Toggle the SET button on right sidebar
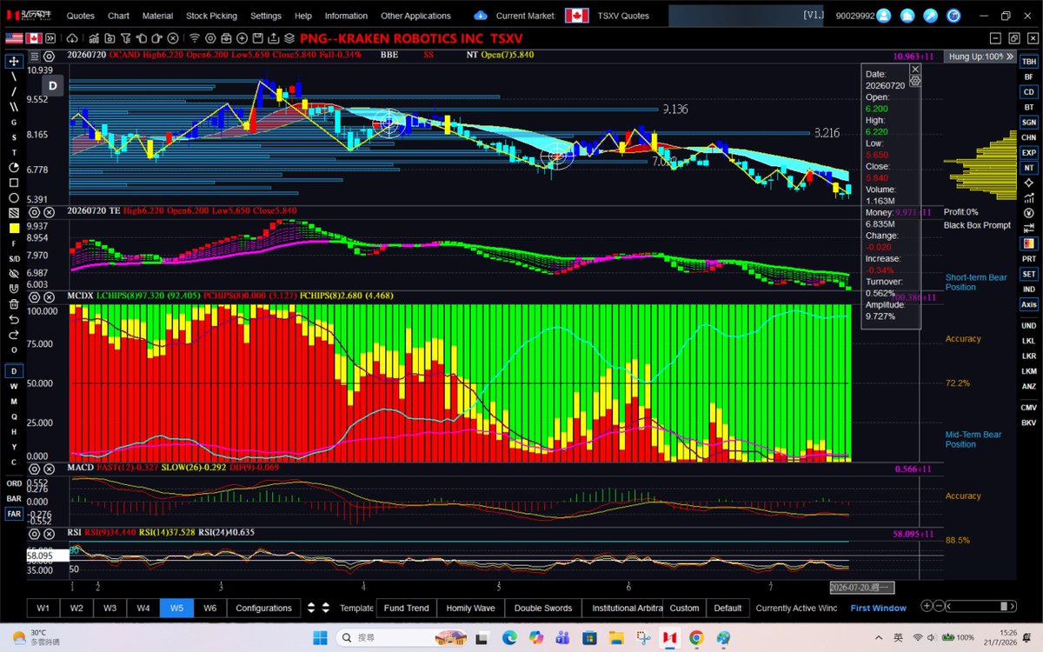1043x652 pixels. [x=1028, y=274]
